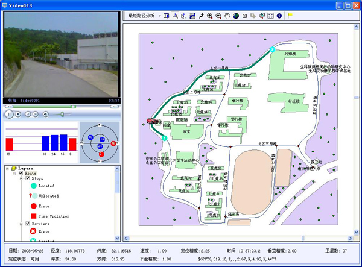Click the video preview frame
The height and width of the screenshot is (267, 362).
coord(62,55)
